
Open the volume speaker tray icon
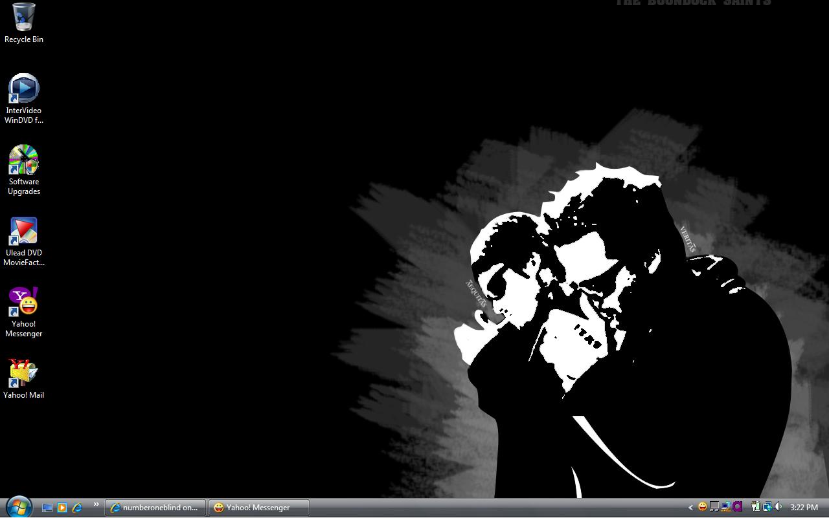[x=778, y=507]
